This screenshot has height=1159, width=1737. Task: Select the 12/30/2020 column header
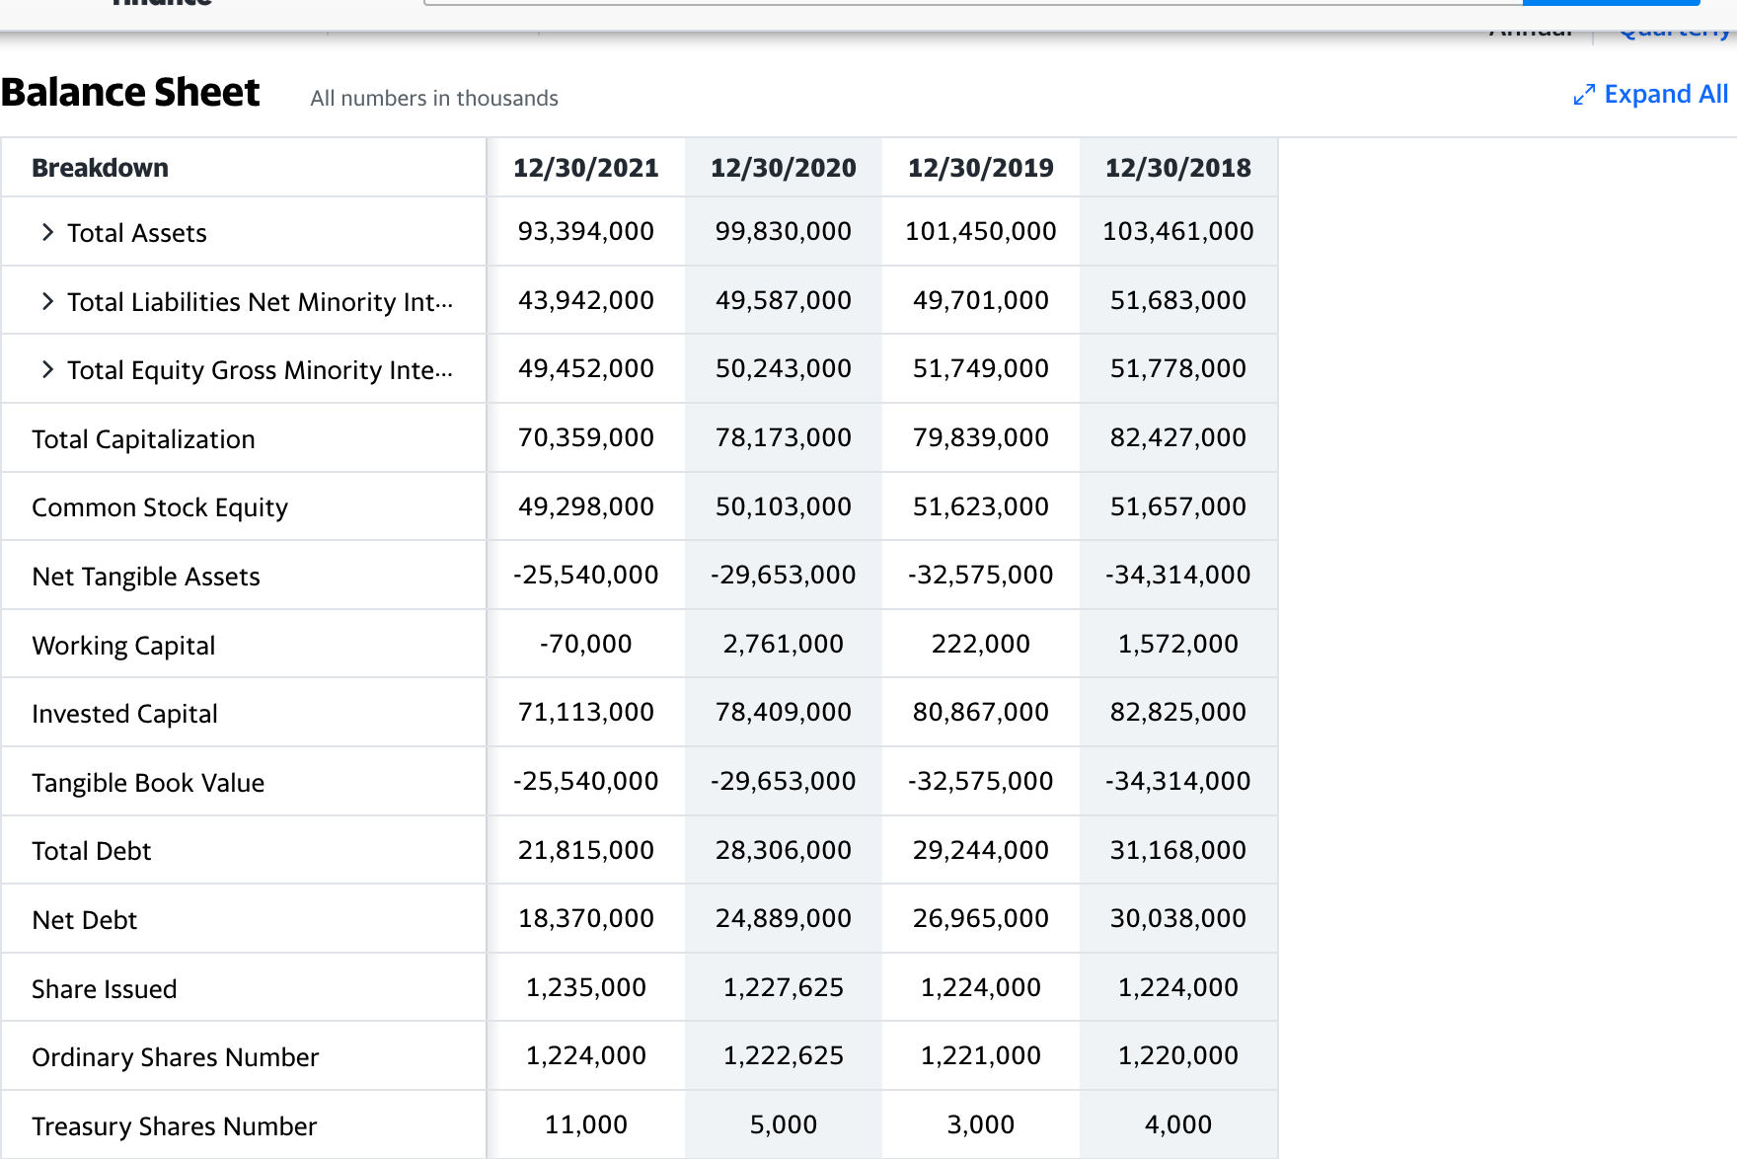click(x=783, y=169)
